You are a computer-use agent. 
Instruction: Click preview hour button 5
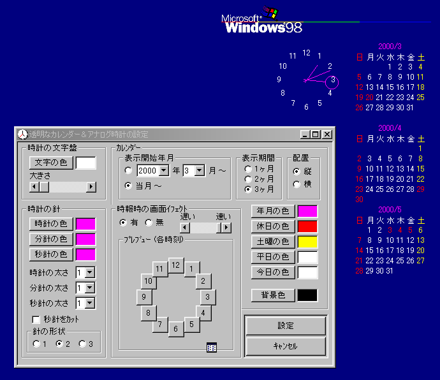(192, 325)
